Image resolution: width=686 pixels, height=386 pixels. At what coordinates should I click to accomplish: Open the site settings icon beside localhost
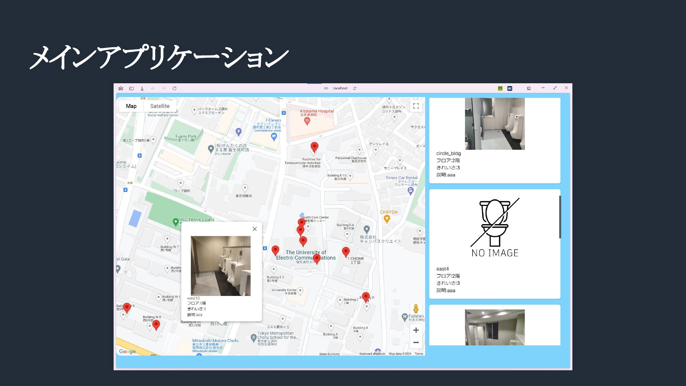click(x=355, y=88)
